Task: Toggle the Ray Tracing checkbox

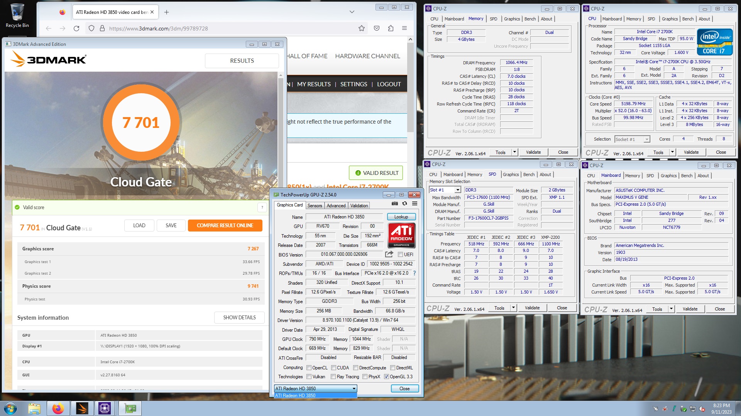Action: (x=333, y=377)
